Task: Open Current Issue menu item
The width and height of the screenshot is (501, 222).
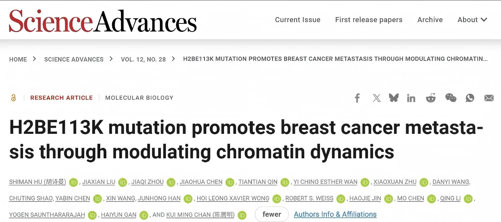Action: coord(298,20)
